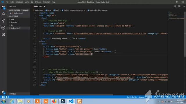Expand the js folder
Screen dimensions: 186x104
click(x=12, y=25)
